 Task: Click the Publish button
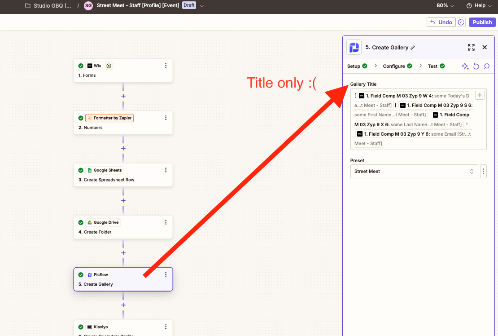[x=482, y=22]
